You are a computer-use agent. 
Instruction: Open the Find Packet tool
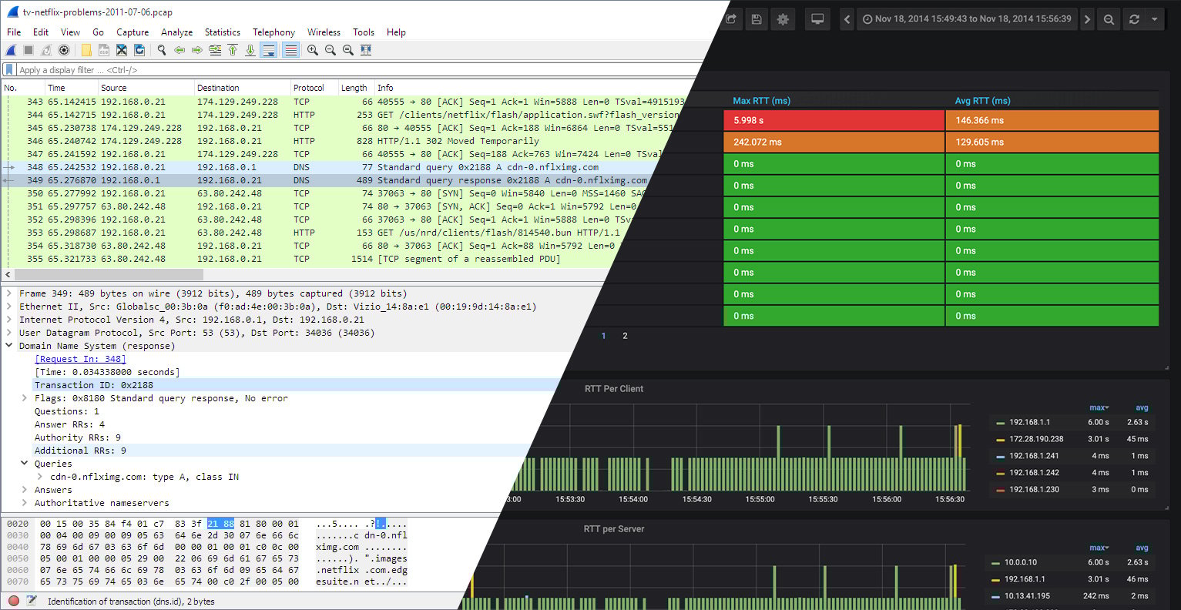(x=161, y=50)
